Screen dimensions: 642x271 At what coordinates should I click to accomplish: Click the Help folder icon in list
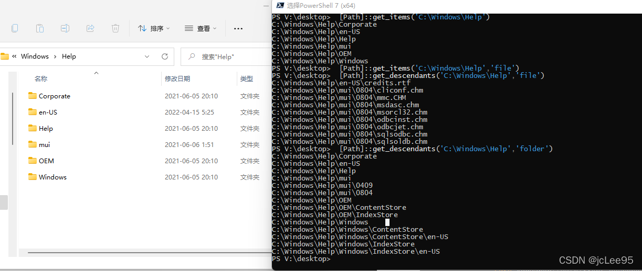click(33, 128)
